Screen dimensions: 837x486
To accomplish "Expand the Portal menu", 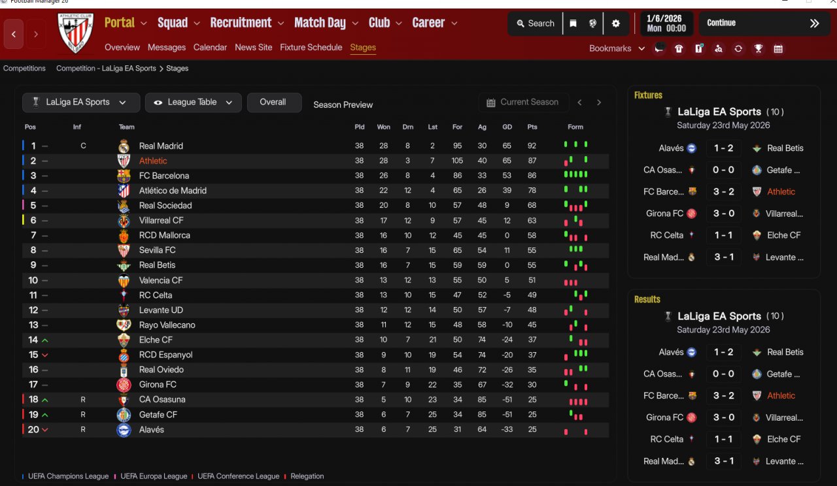I will tap(126, 23).
